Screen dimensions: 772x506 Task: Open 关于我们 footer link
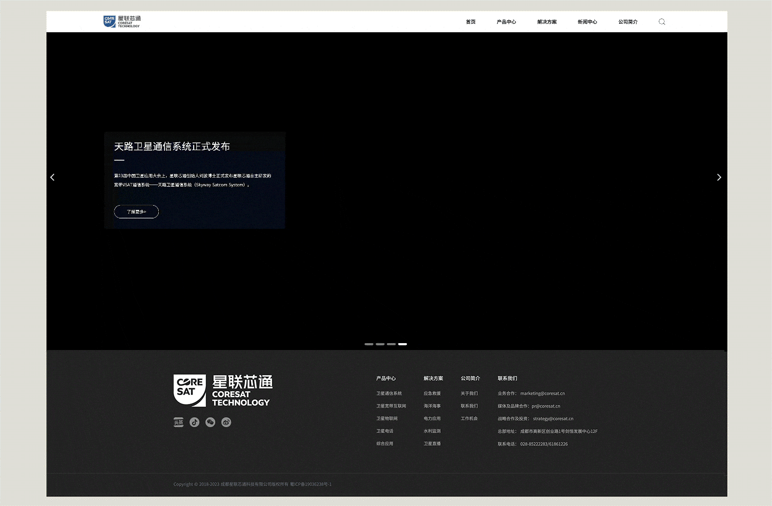click(469, 393)
